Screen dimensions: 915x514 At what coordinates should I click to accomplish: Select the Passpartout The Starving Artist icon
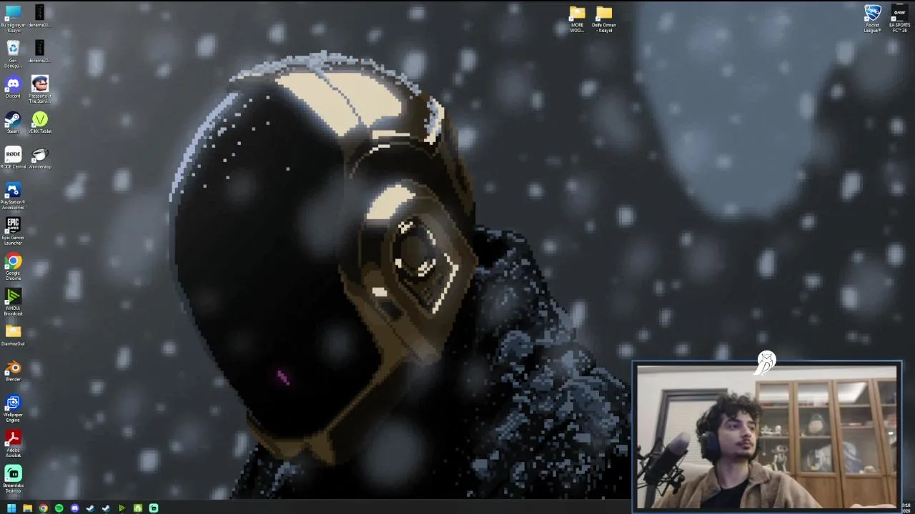[x=40, y=84]
